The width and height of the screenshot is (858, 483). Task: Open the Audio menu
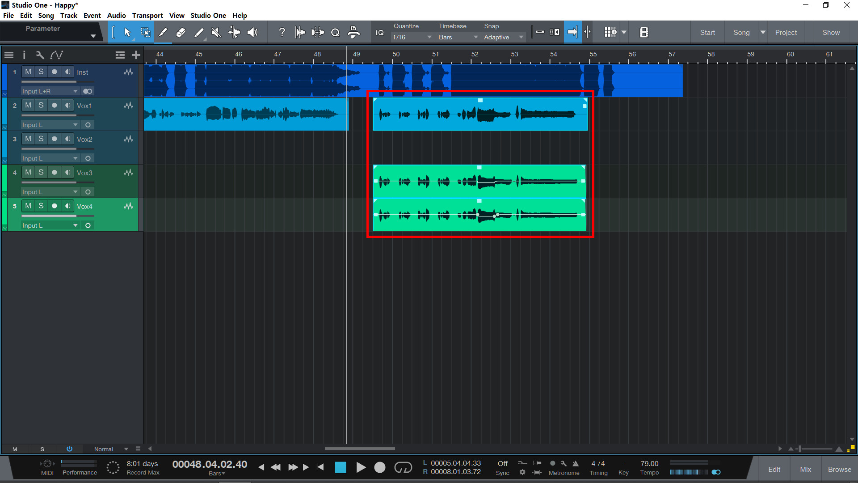coord(116,15)
